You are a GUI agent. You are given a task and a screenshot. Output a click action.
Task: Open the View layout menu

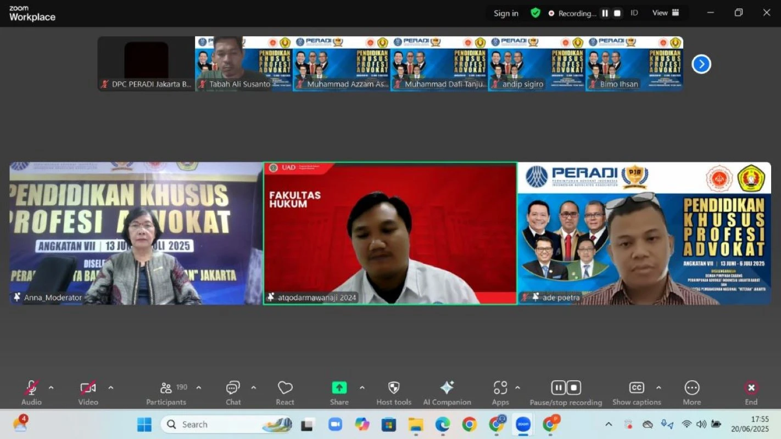(666, 13)
